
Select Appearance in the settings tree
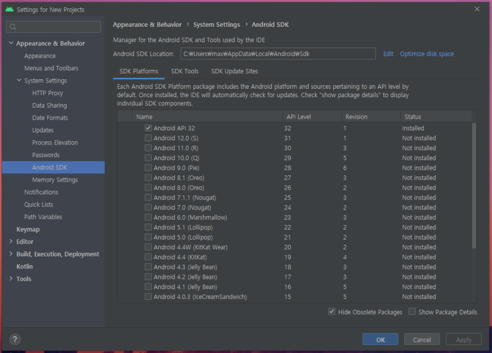(x=40, y=56)
